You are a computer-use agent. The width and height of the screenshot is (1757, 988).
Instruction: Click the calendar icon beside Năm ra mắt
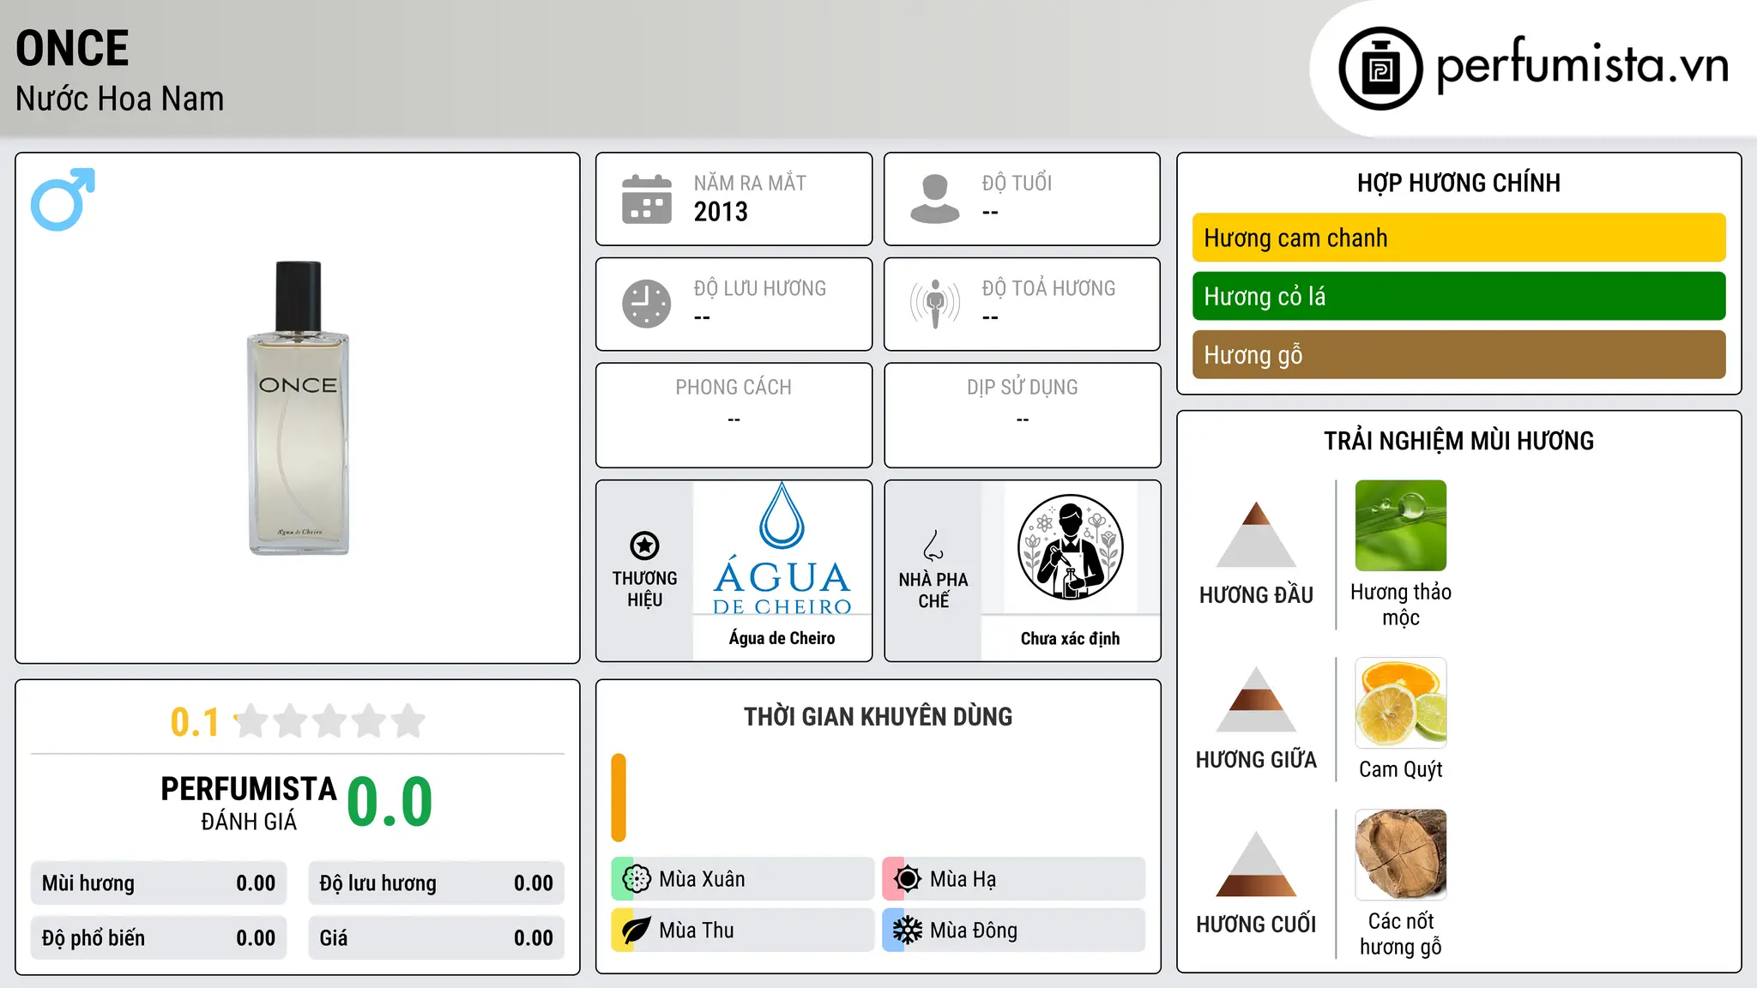click(647, 199)
